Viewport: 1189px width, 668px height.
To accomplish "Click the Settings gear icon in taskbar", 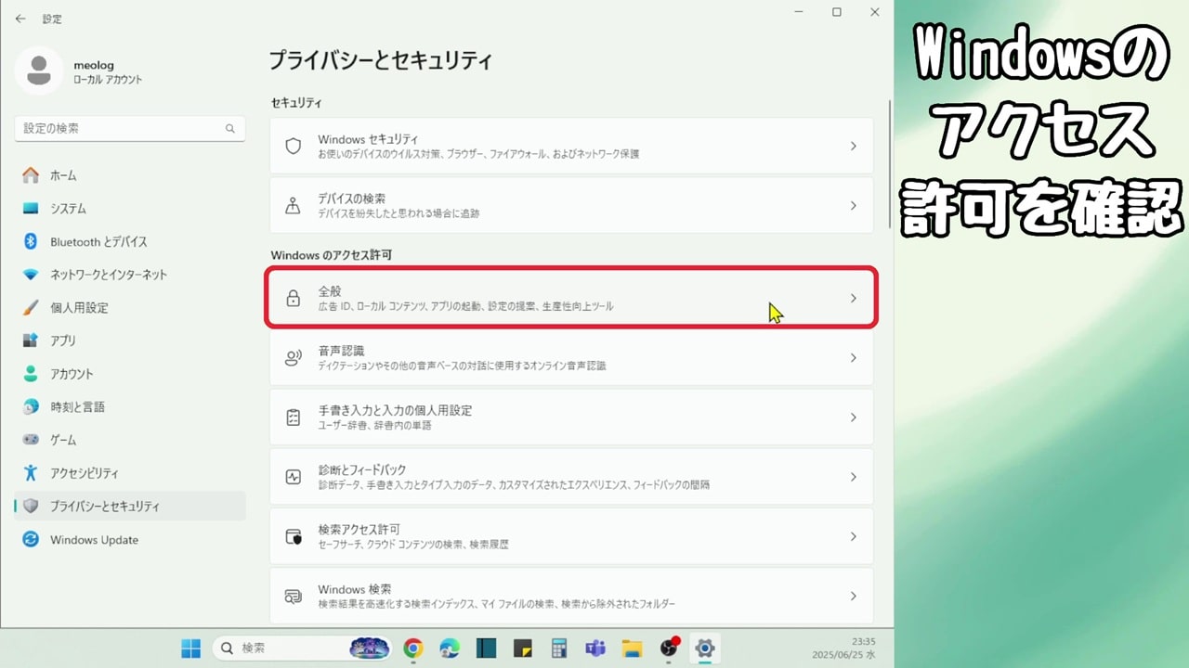I will pos(705,648).
